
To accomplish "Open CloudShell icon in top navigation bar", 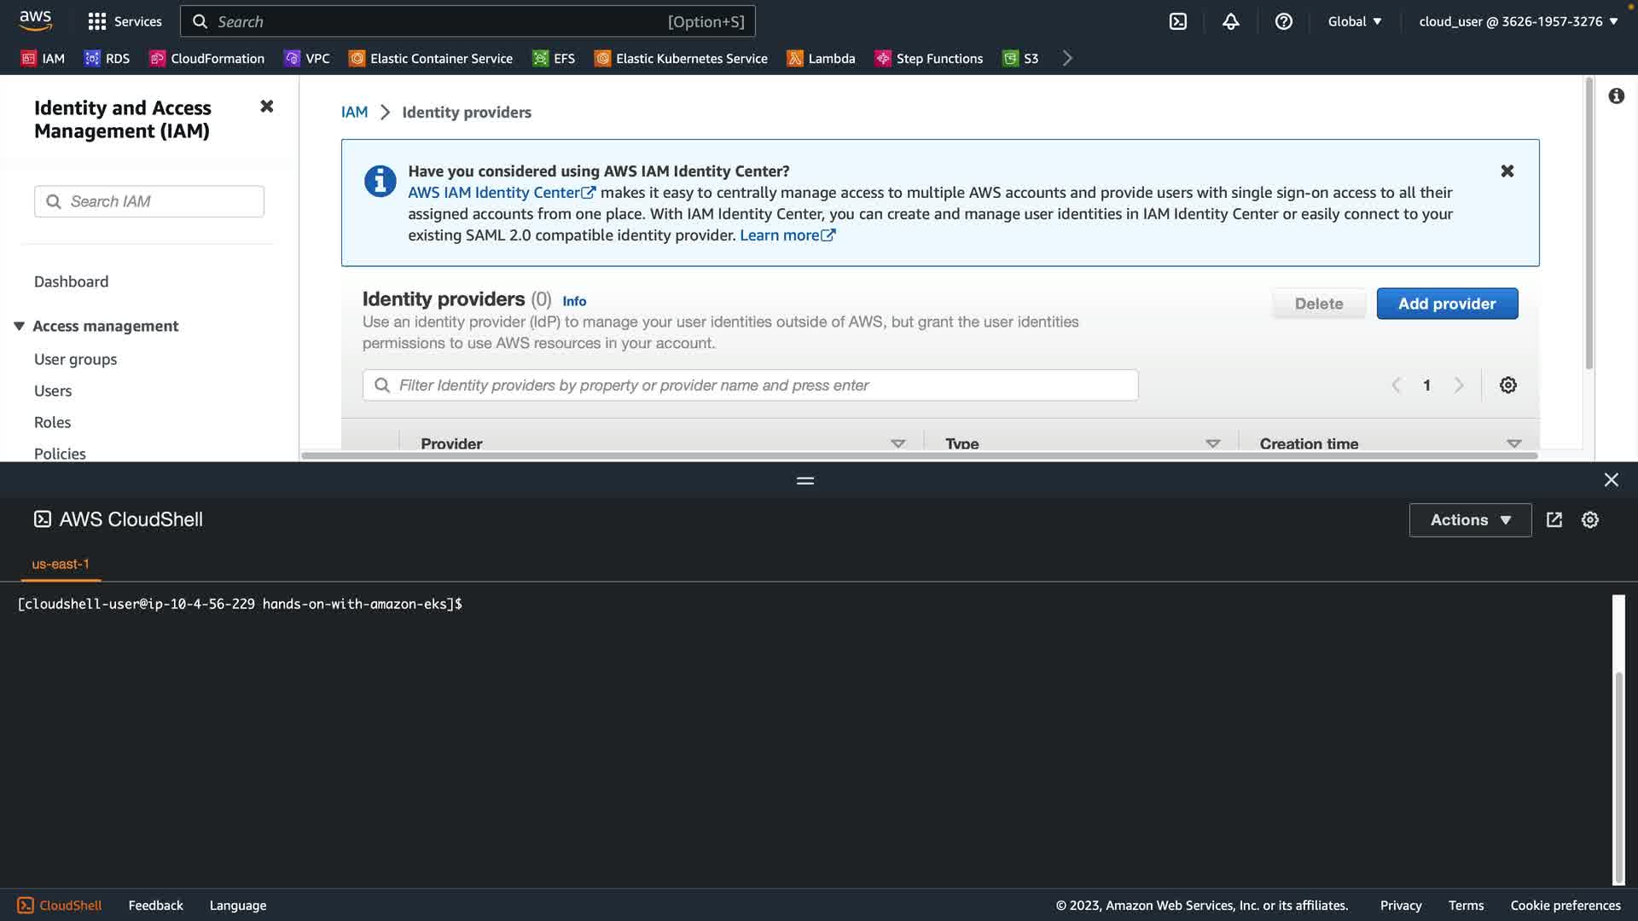I will tap(1178, 21).
